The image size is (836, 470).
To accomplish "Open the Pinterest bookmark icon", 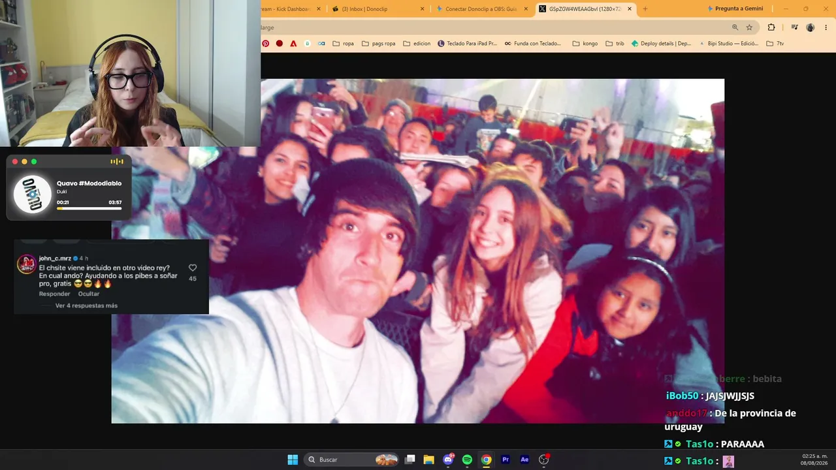I will pyautogui.click(x=266, y=44).
